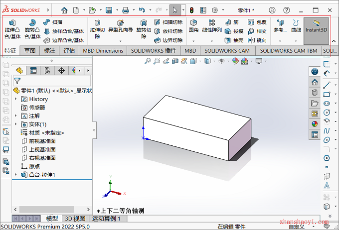Click the Lofted Boss/Base (放样凸台/基体) tool
The image size is (339, 230).
pyautogui.click(x=64, y=31)
